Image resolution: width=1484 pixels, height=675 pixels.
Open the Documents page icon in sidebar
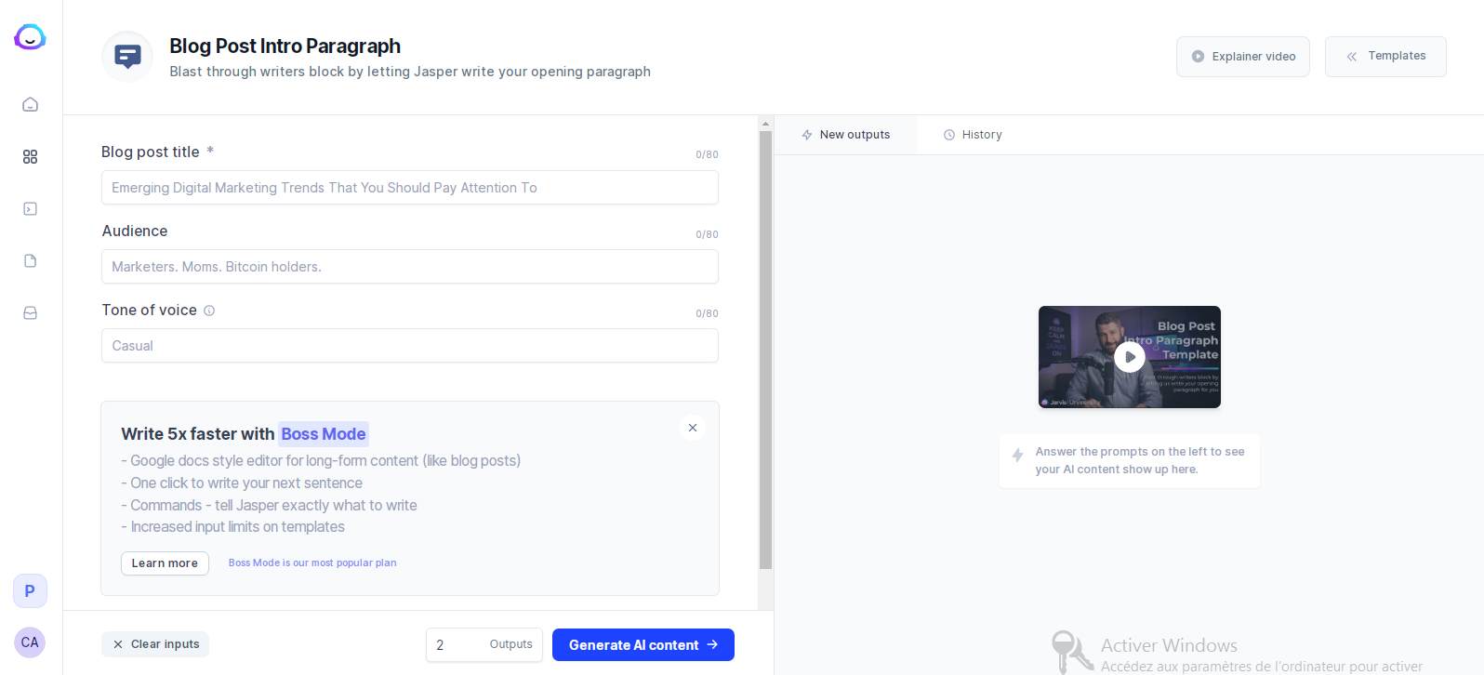pyautogui.click(x=30, y=260)
